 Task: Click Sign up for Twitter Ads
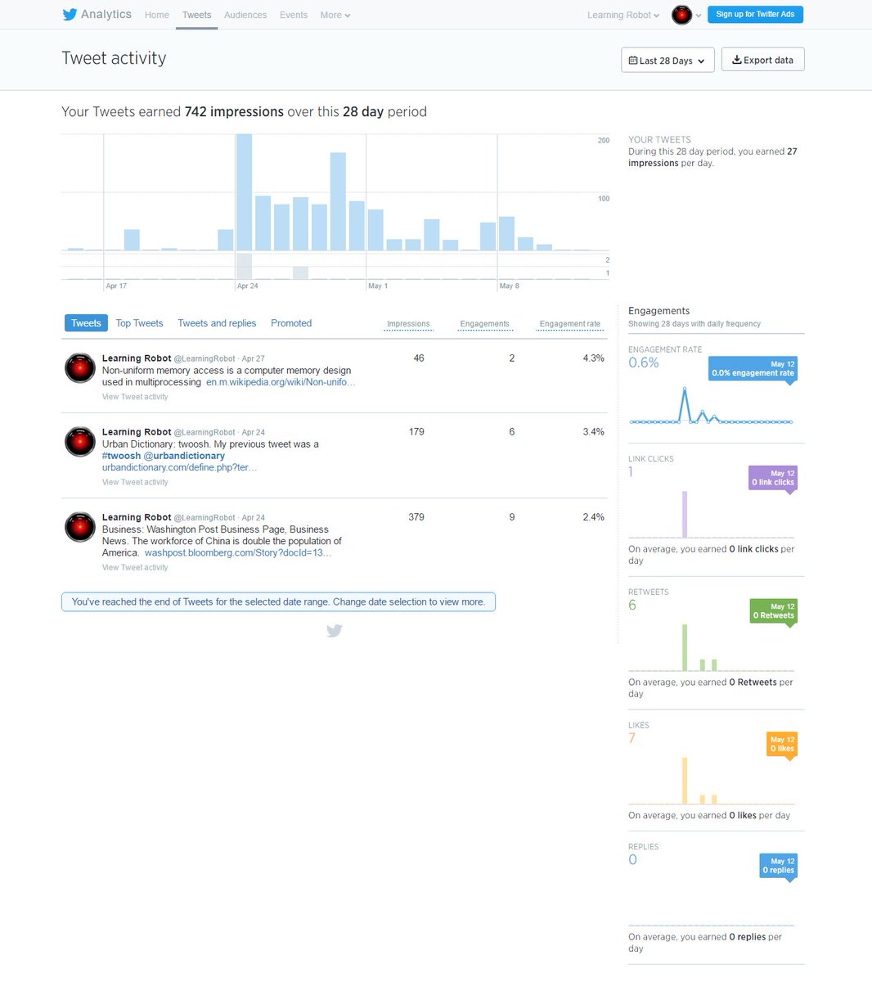tap(755, 14)
